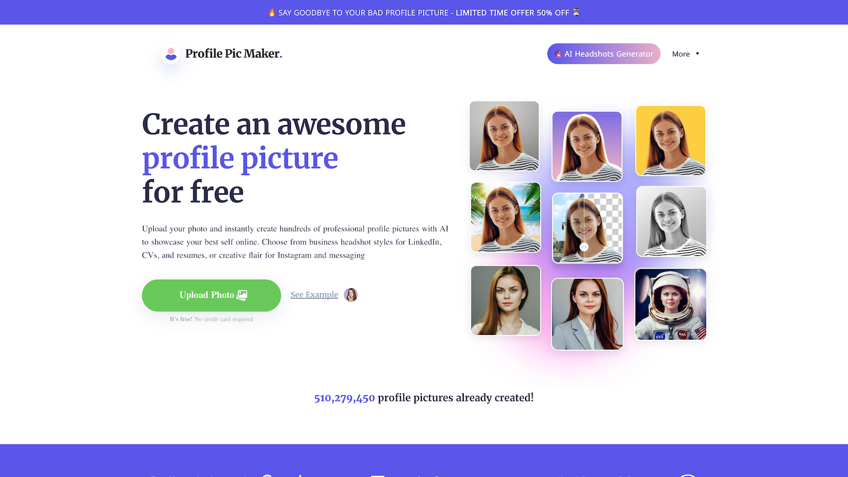This screenshot has height=477, width=848.
Task: Open AI Headshots Generator
Action: pos(604,54)
